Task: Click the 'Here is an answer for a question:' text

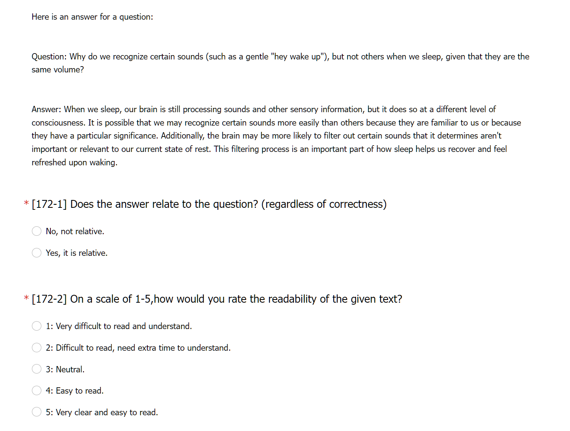Action: coord(92,17)
